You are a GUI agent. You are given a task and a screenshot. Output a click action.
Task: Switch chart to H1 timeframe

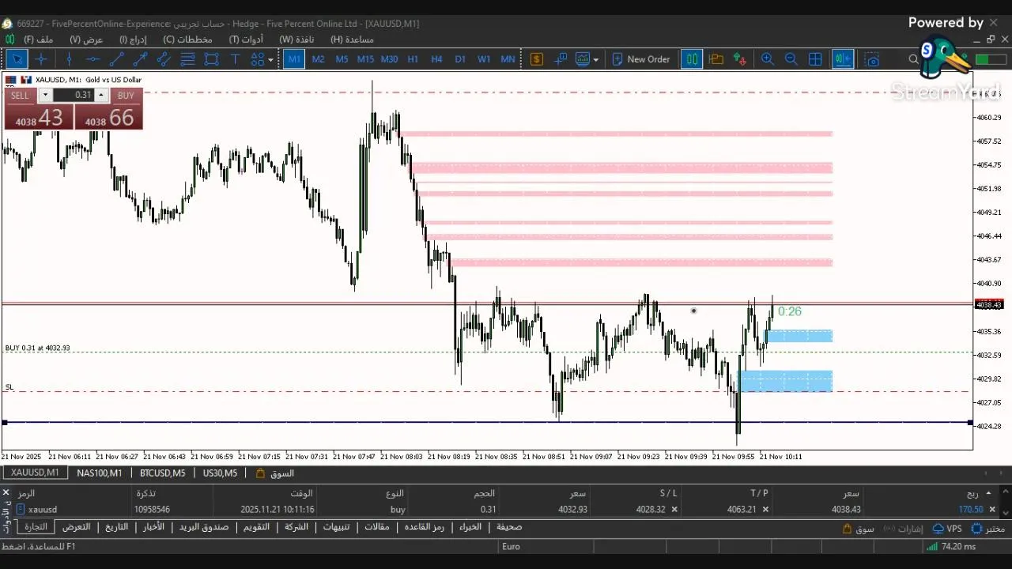(x=413, y=59)
